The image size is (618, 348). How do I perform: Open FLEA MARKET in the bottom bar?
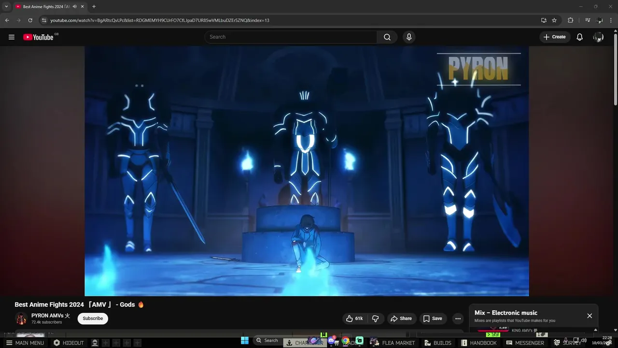click(393, 343)
